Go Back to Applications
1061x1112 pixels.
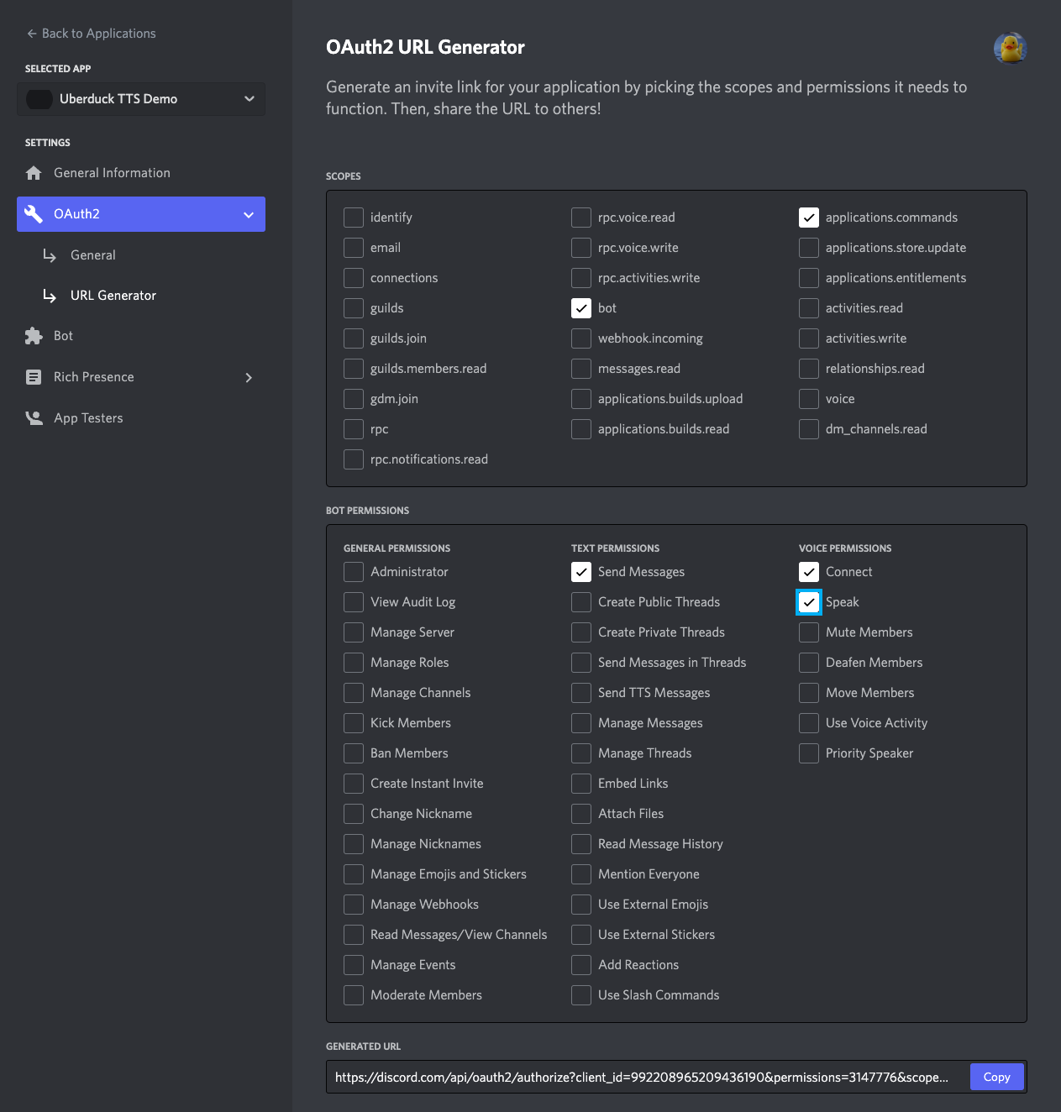(x=91, y=34)
